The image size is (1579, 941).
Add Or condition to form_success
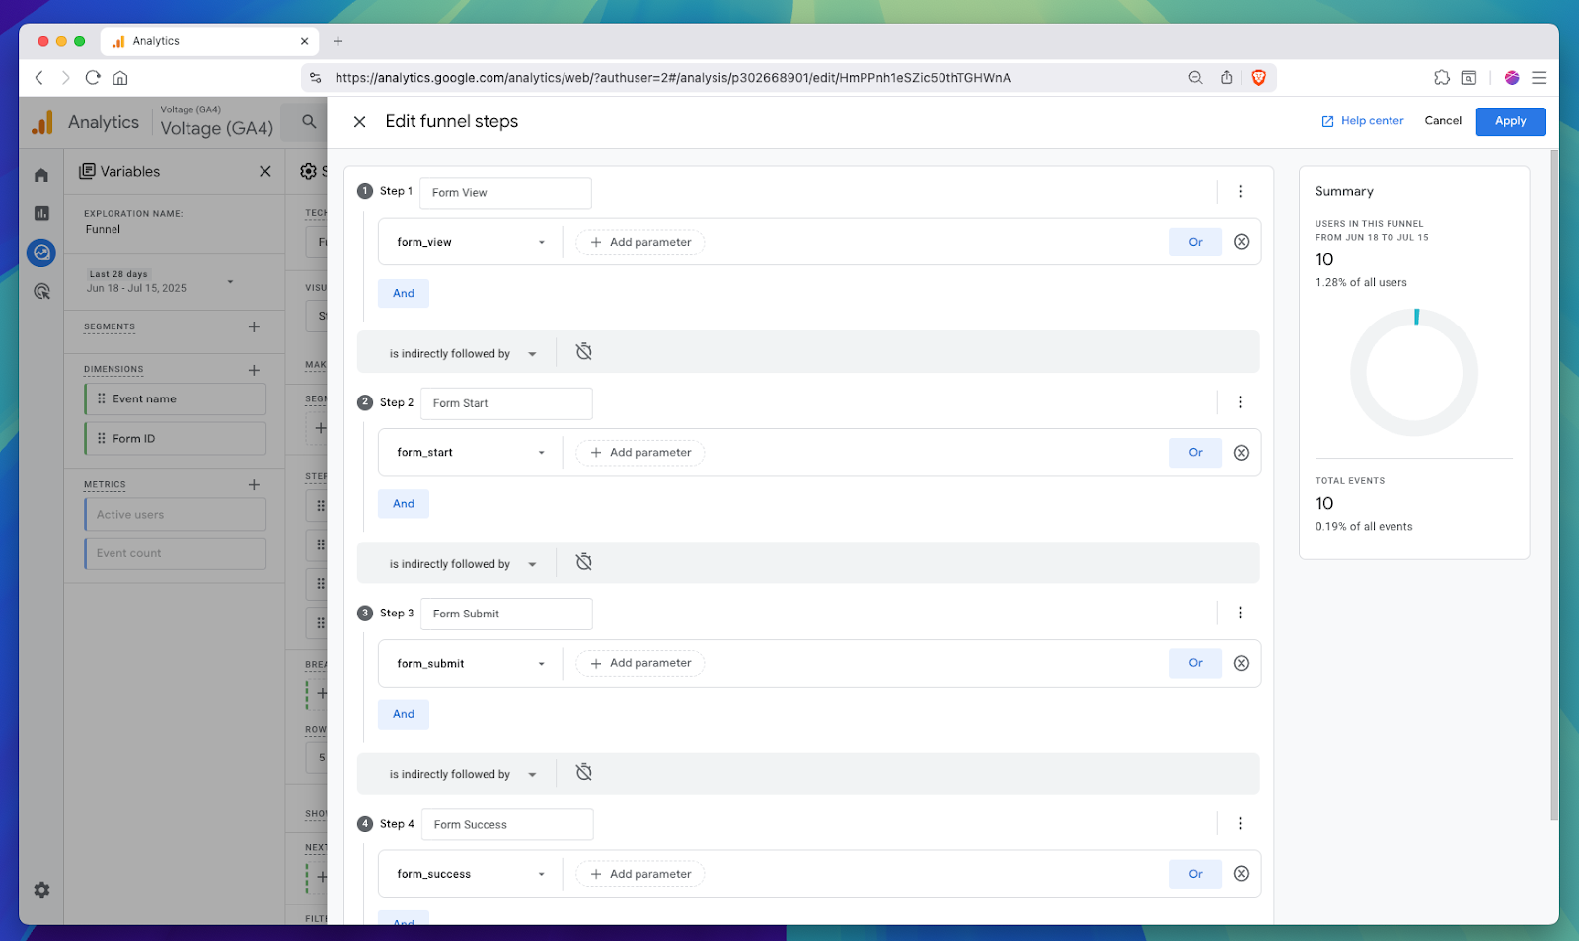click(1195, 874)
